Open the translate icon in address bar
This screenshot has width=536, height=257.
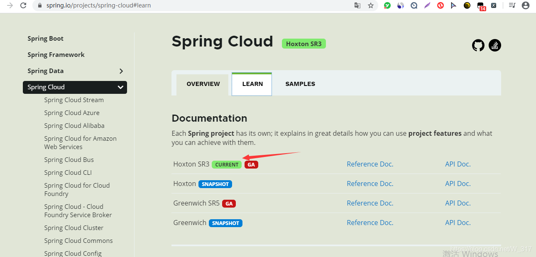[x=357, y=6]
